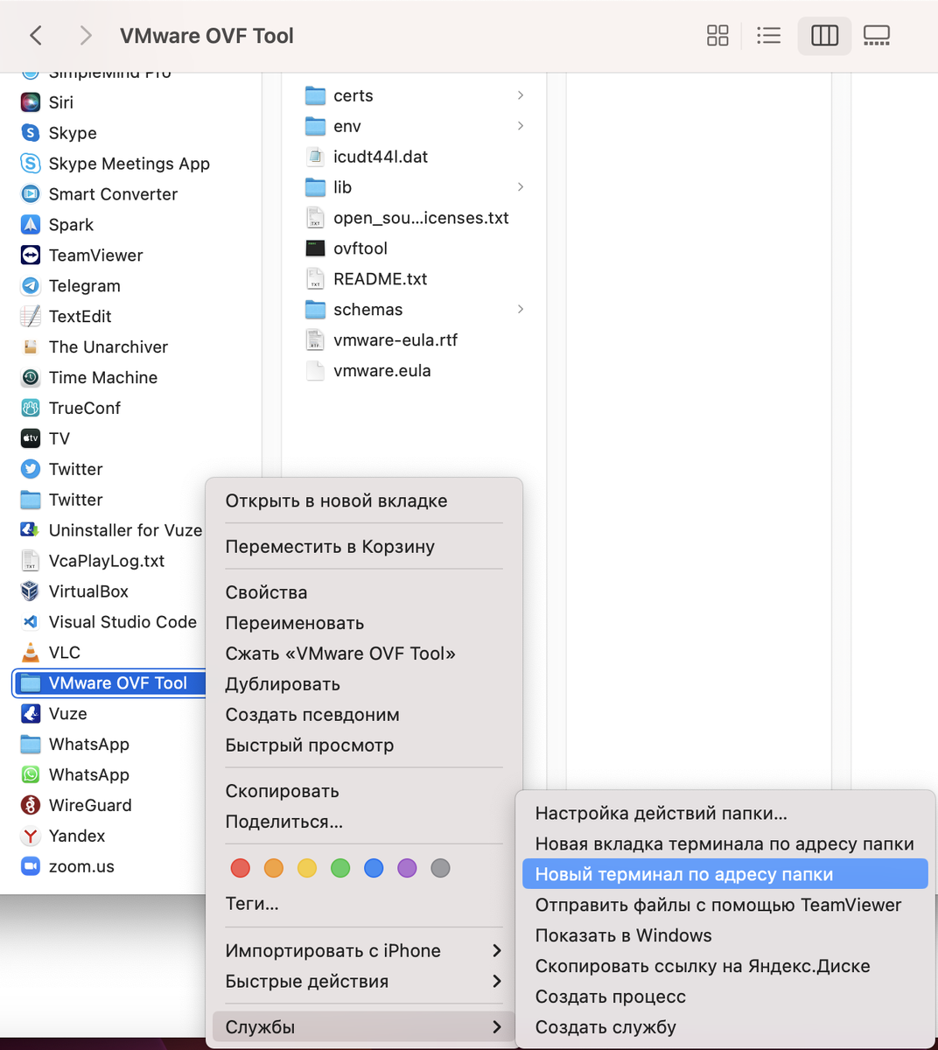Apply the purple tag color

pyautogui.click(x=407, y=868)
